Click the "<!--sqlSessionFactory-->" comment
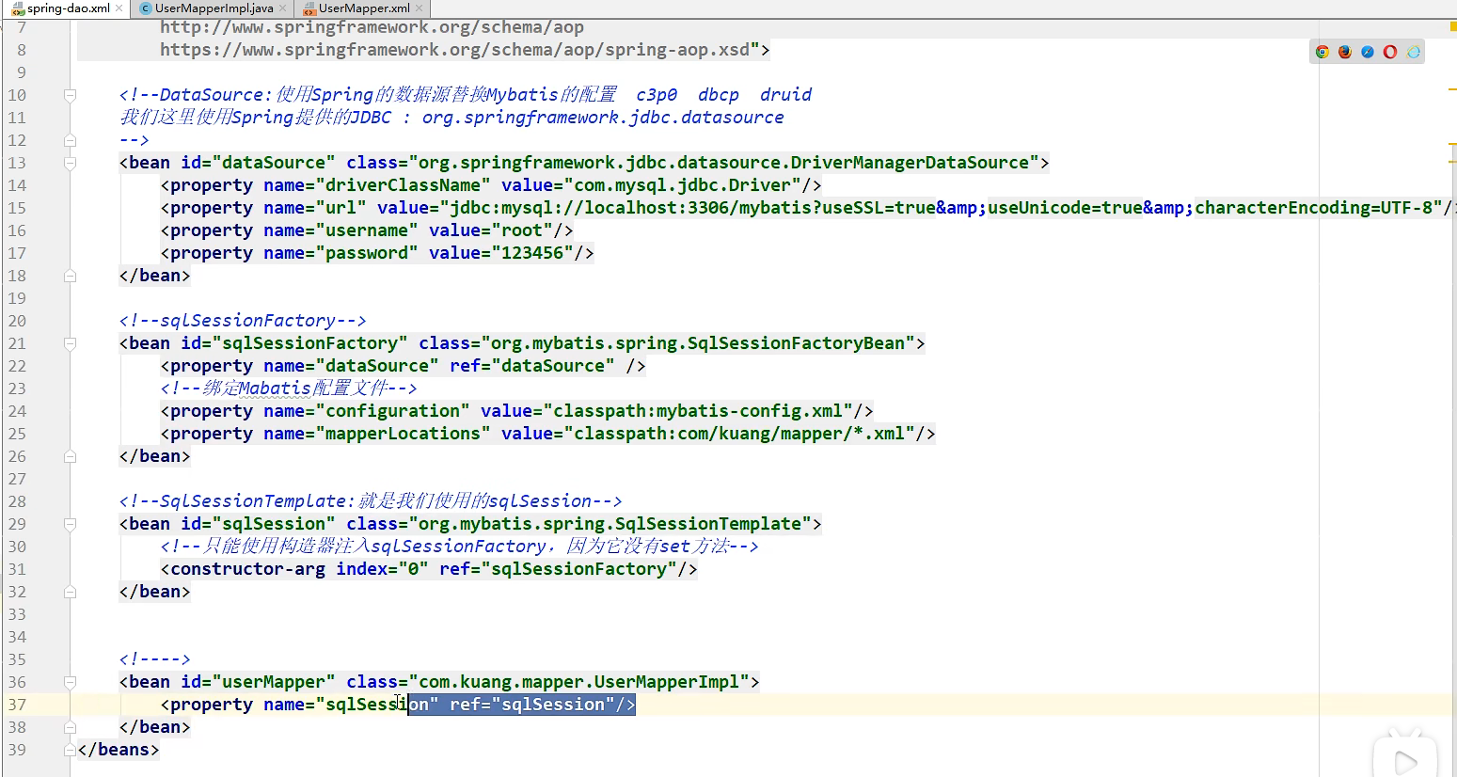Screen dimensions: 1457x777 click(x=243, y=321)
